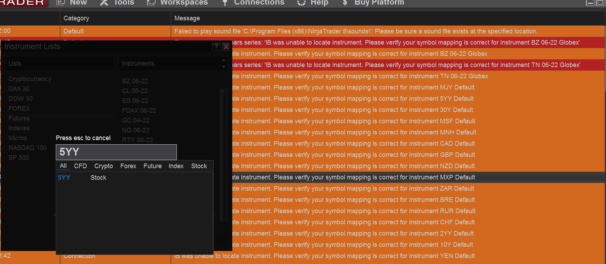Select the CHF Default log message
Screen dimensions: 606x264
tap(418, 222)
